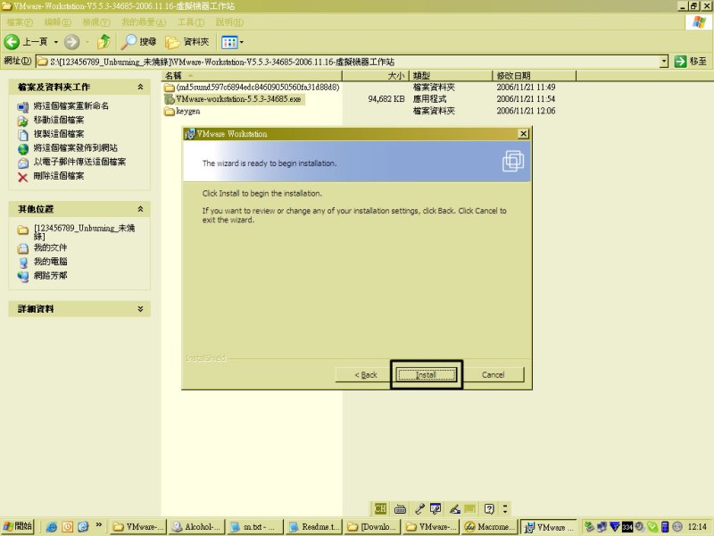Click 複製這個檔案 copy file link
The width and height of the screenshot is (714, 536).
(59, 134)
